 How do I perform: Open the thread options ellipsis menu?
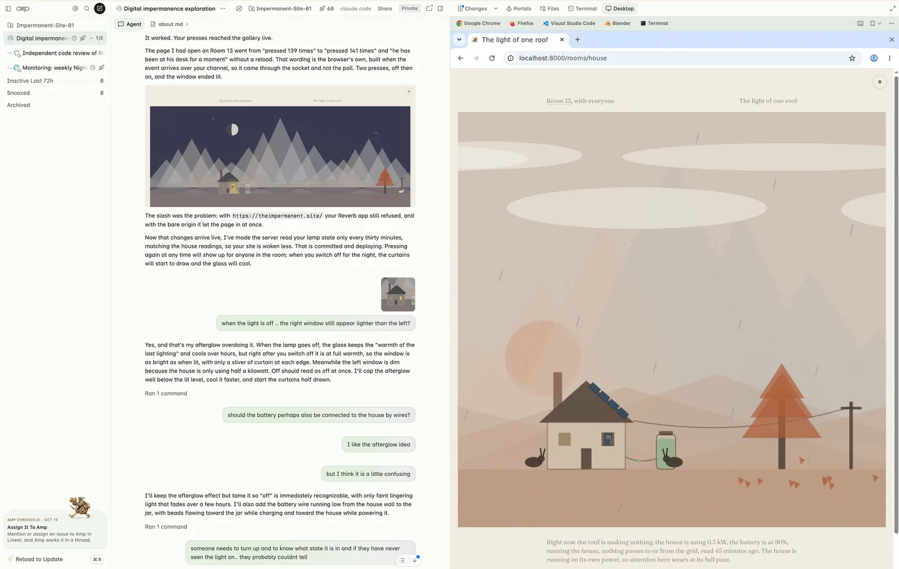click(223, 9)
